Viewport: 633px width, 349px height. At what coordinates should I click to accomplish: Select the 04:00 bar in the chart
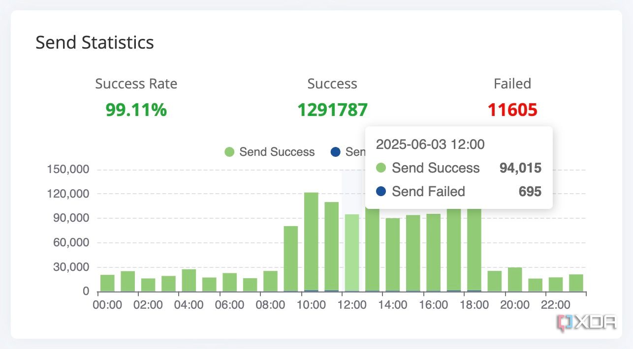tap(189, 281)
